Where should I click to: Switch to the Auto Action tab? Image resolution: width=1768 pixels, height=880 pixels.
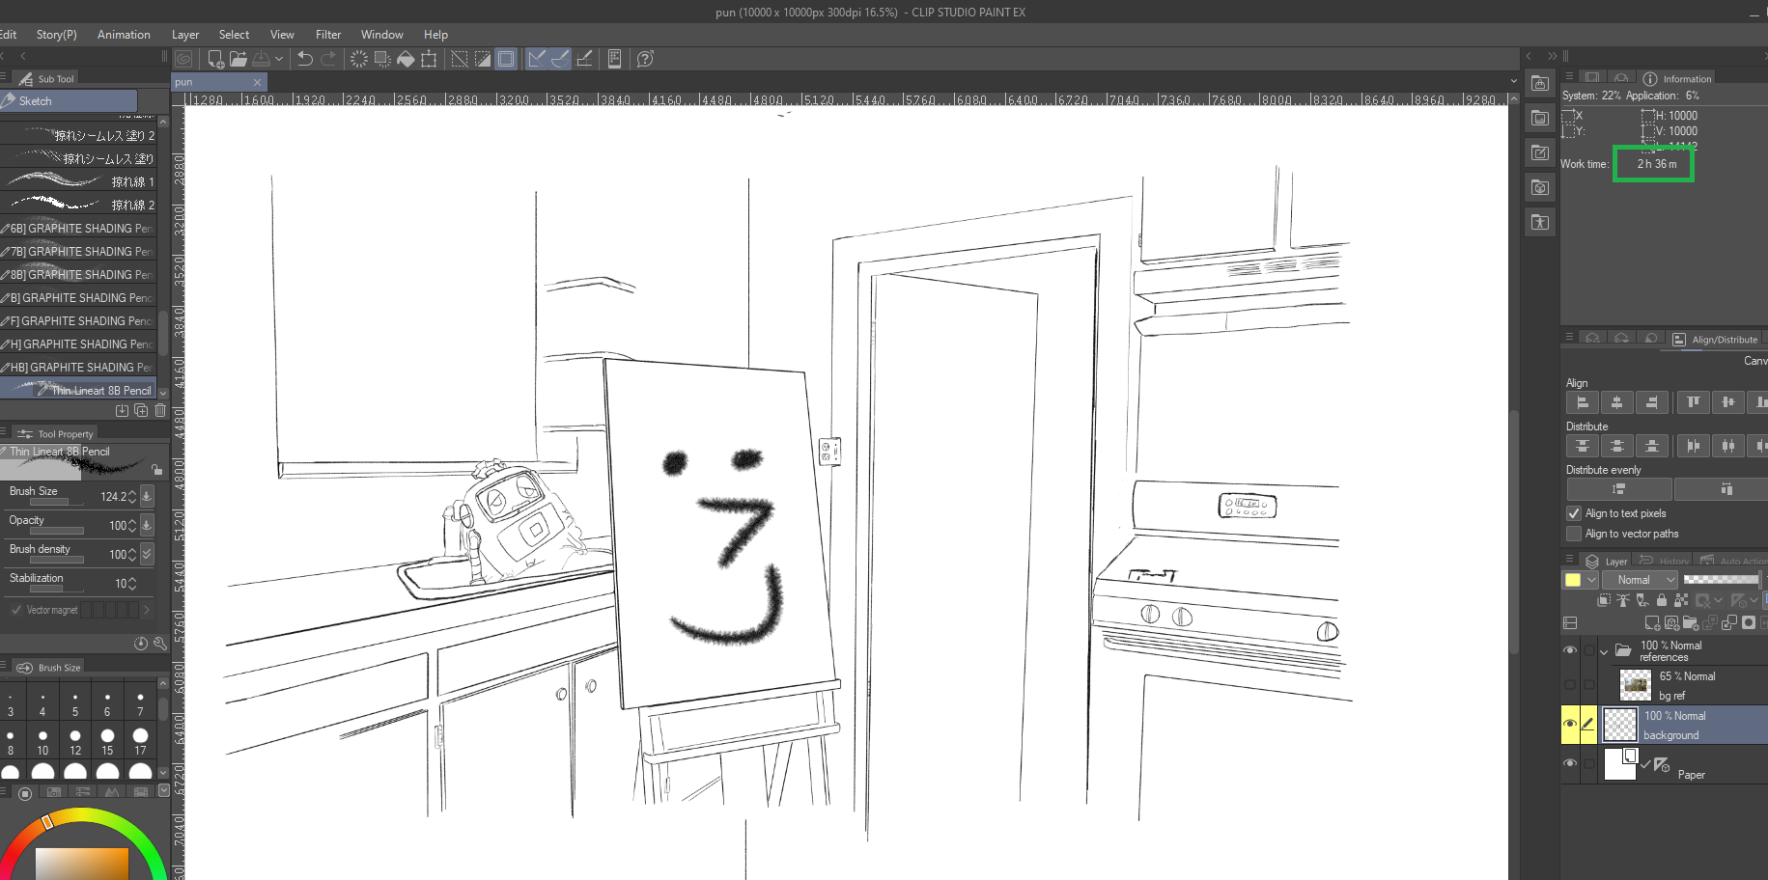(1734, 561)
